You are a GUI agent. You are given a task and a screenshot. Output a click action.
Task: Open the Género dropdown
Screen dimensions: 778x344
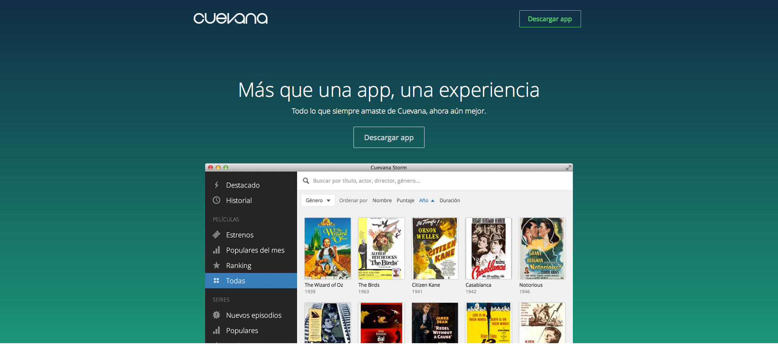[x=318, y=200]
